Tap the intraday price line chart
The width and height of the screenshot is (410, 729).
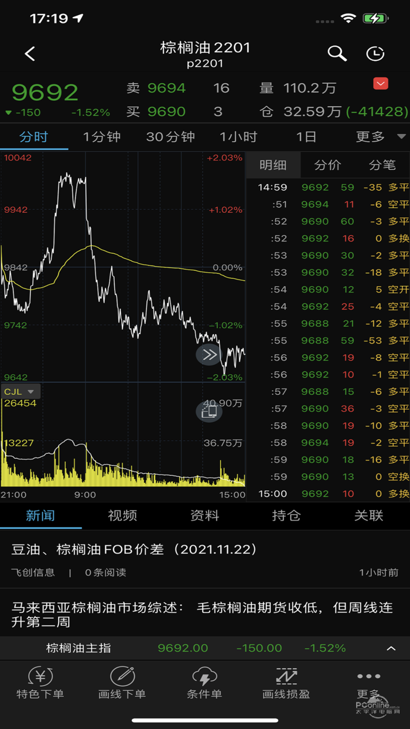click(122, 267)
